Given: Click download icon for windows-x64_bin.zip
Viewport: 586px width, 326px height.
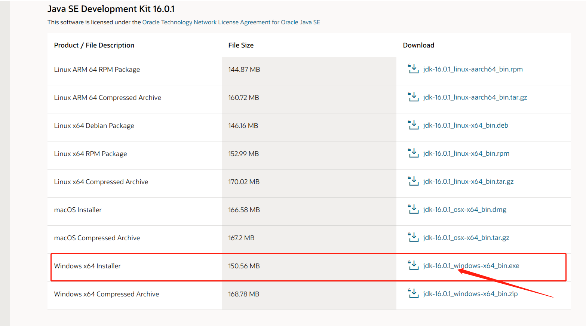Looking at the screenshot, I should [413, 293].
